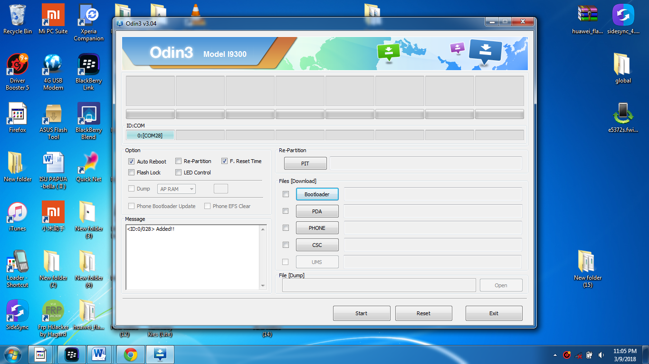Click the Start button in Odin3
The height and width of the screenshot is (364, 649).
pyautogui.click(x=362, y=313)
